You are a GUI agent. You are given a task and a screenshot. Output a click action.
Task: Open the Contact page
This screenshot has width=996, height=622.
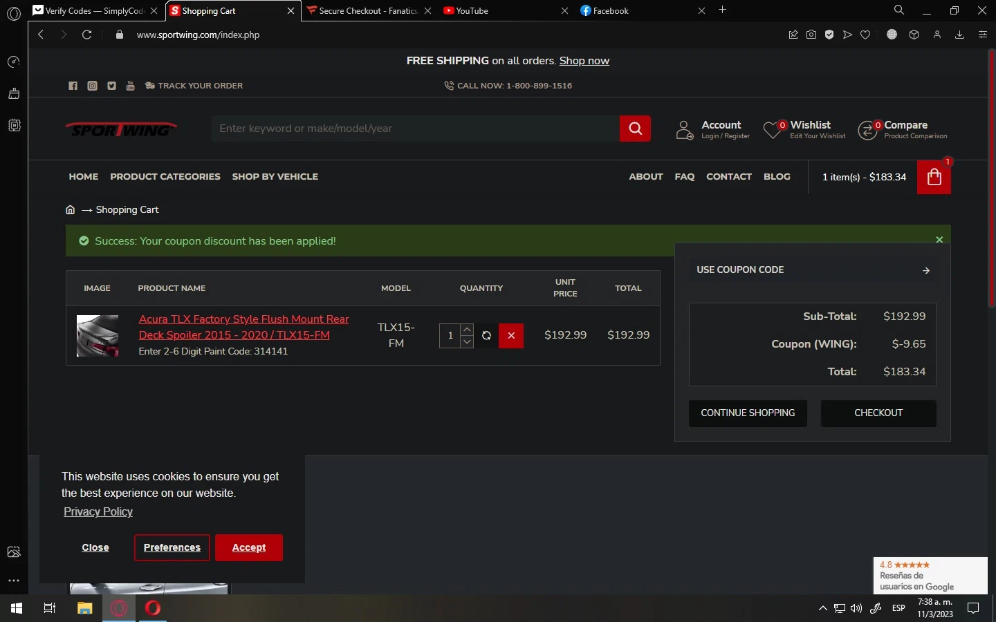729,177
